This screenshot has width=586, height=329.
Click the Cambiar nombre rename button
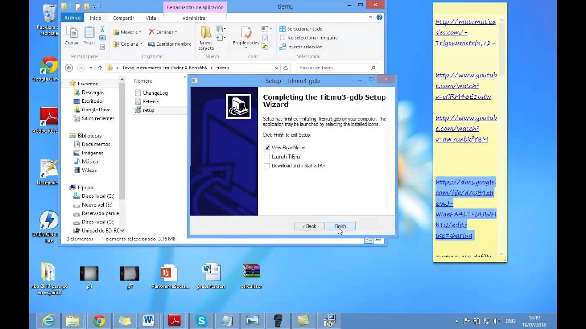(x=170, y=44)
